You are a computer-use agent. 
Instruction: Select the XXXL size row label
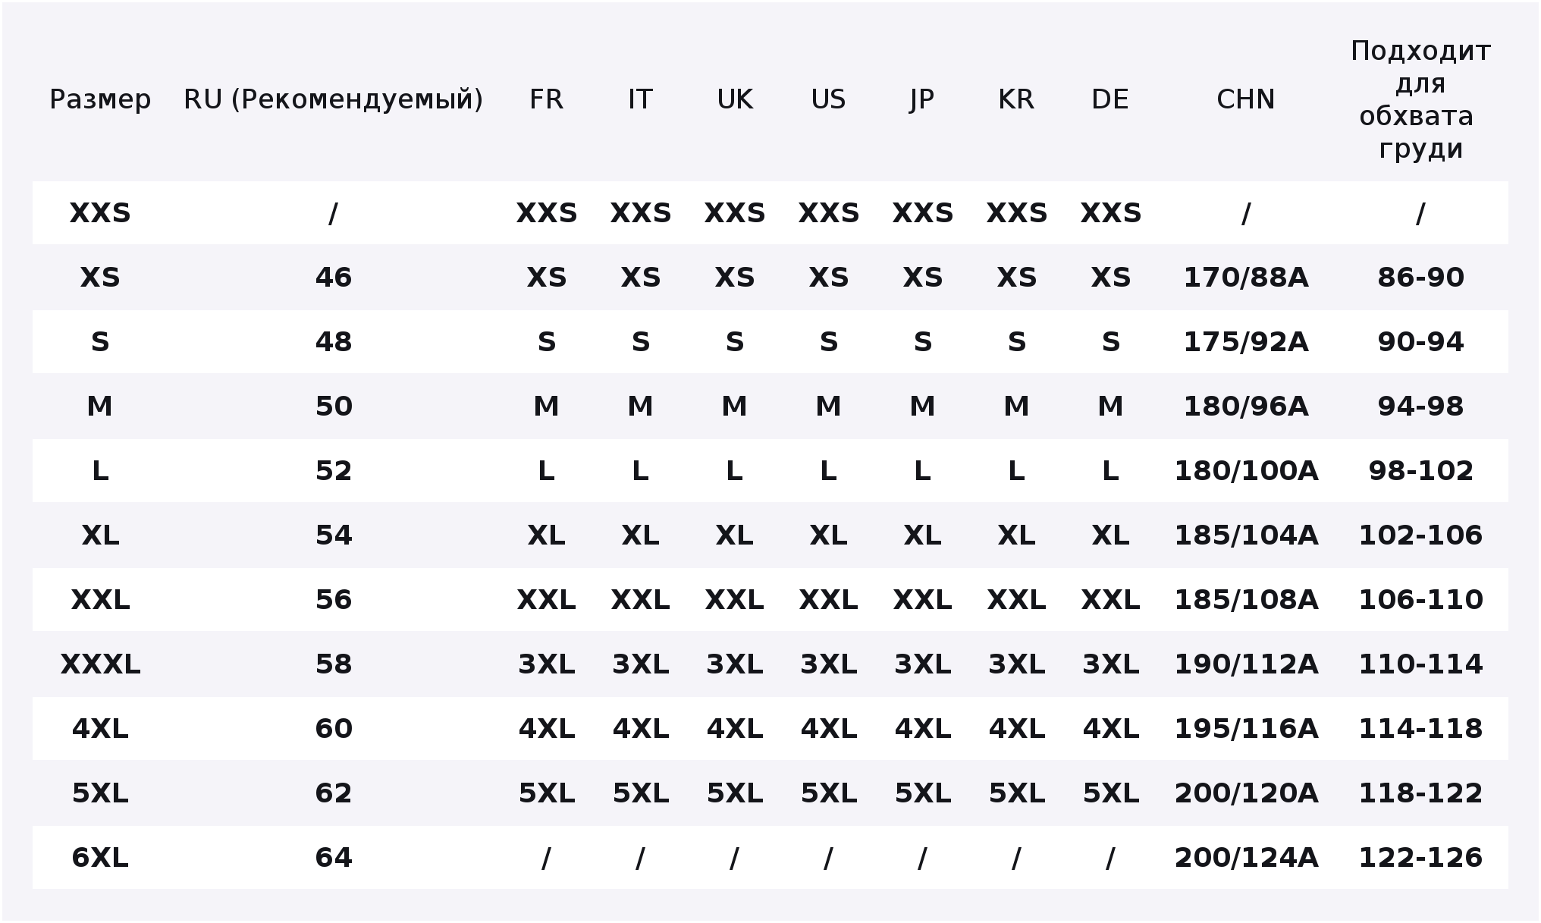tap(100, 664)
